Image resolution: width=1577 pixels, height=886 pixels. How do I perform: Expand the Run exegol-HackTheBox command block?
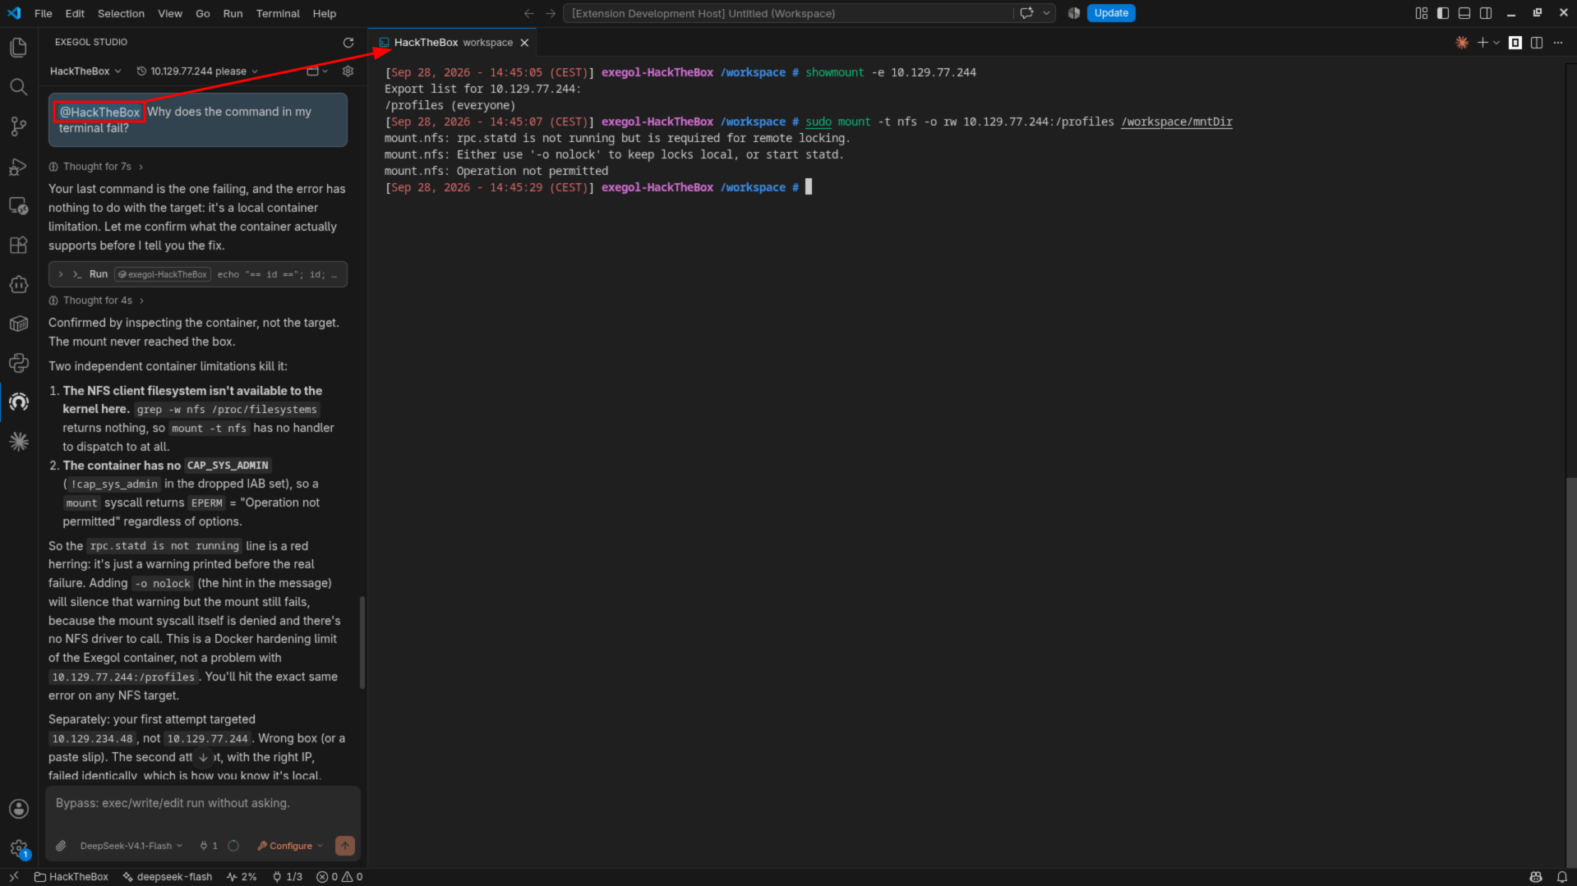coord(197,274)
